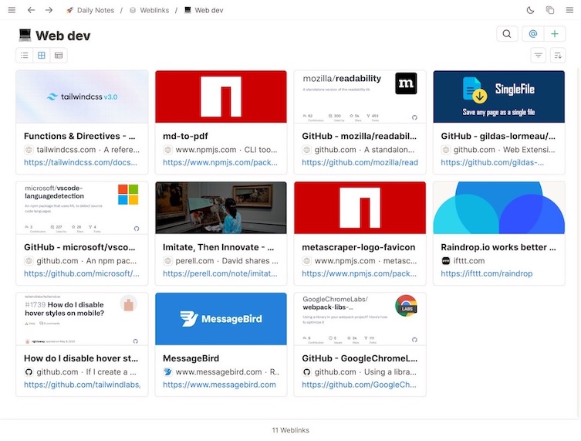Click the @ mention button

pyautogui.click(x=533, y=34)
